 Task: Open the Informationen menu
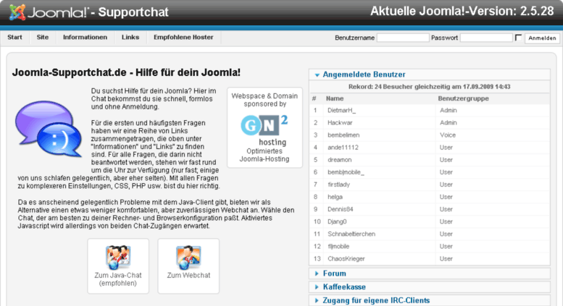click(85, 38)
